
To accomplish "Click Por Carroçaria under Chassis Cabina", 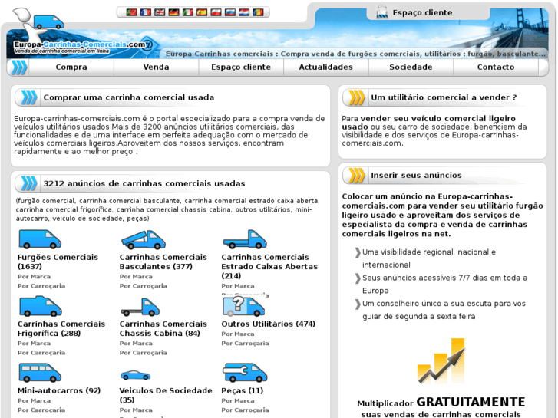I will [x=143, y=353].
